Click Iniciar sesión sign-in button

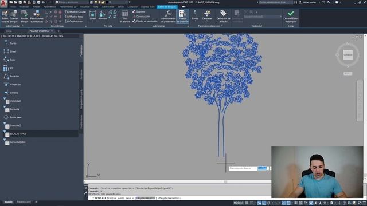coord(307,2)
